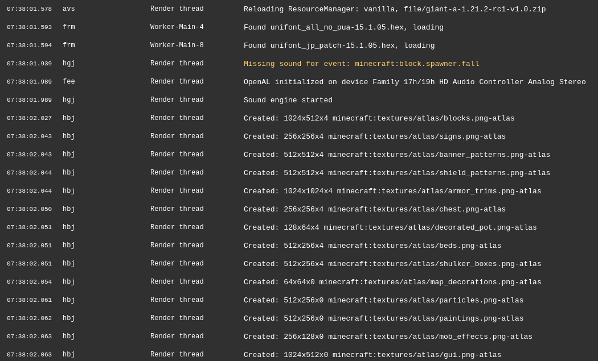Select the decorated_pot.png-atlas message
This screenshot has width=598, height=361.
(390, 227)
